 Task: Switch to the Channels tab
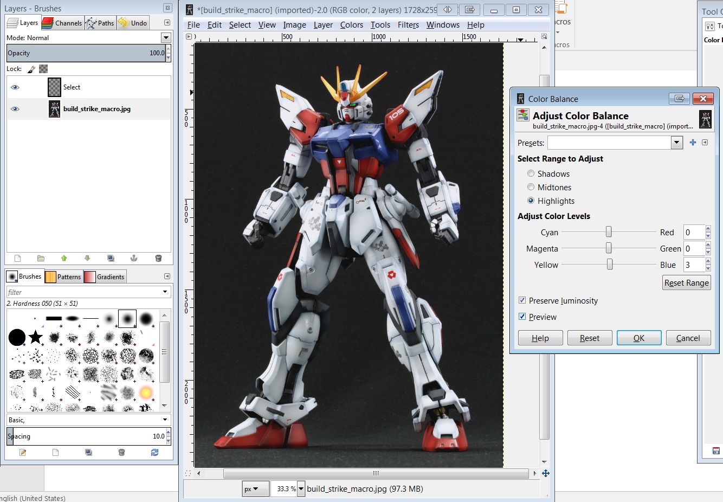click(62, 23)
